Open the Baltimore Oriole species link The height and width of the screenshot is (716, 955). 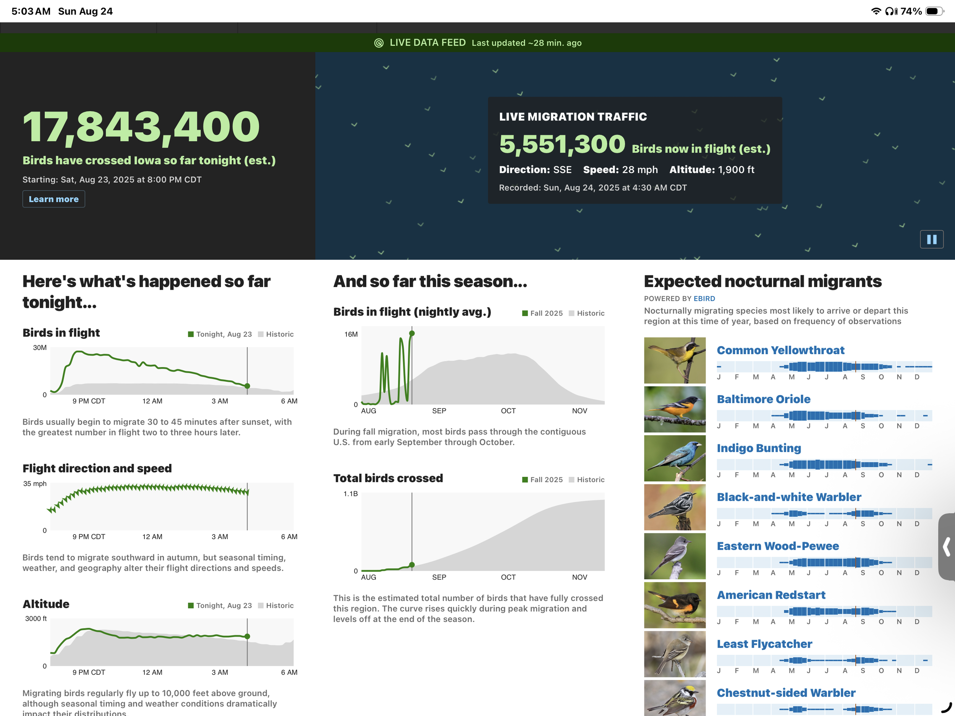[x=763, y=399]
